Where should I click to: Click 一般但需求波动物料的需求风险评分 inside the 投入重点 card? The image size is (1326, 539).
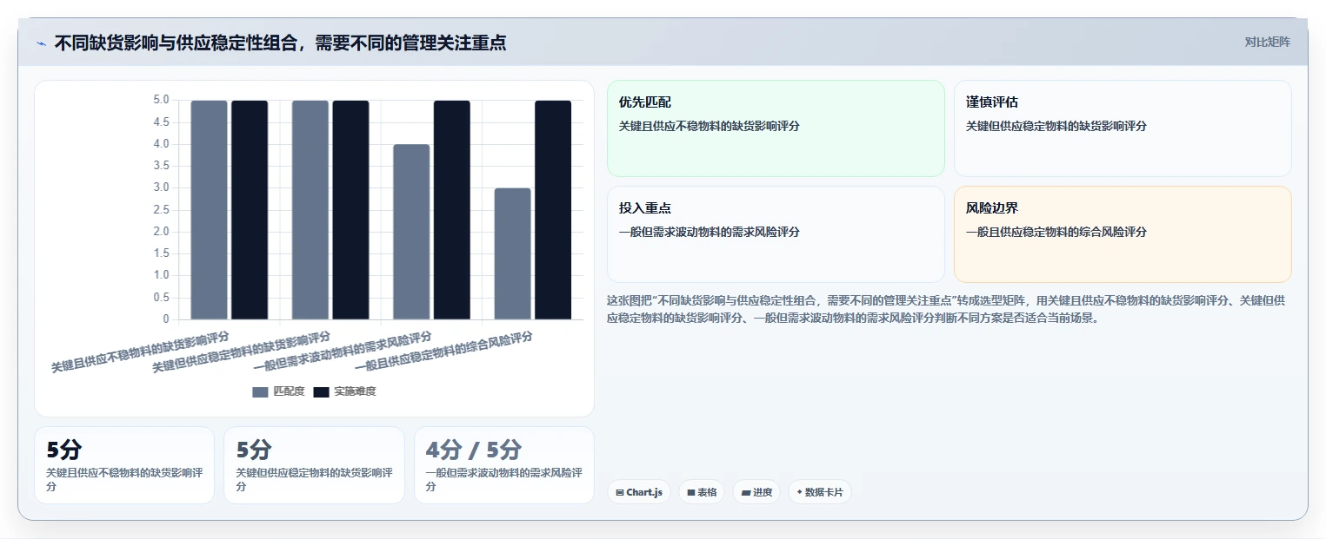[x=710, y=232]
